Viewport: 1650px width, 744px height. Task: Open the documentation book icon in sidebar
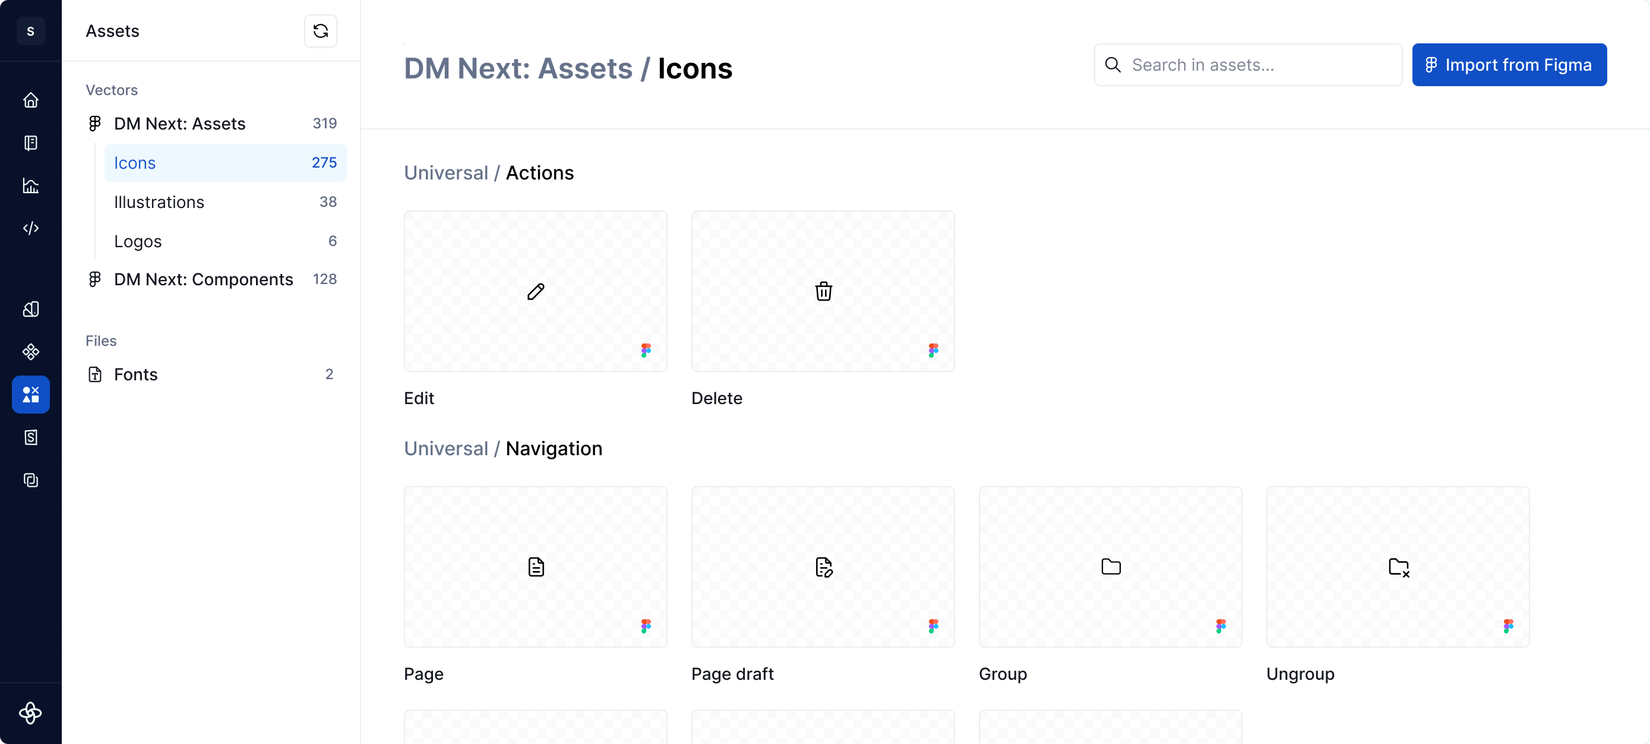31,143
